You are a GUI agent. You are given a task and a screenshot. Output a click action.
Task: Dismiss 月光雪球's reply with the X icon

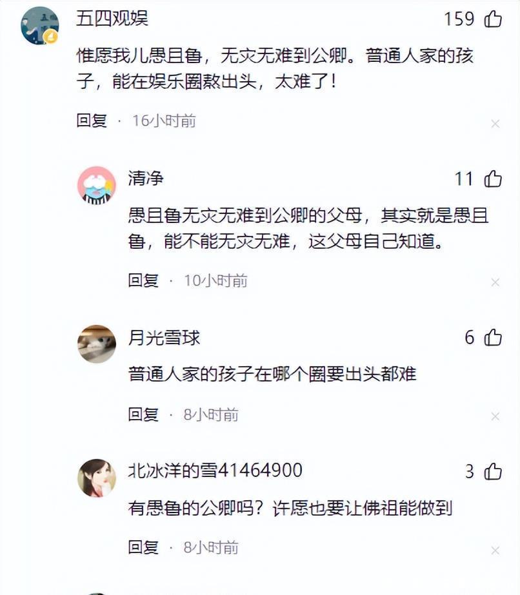point(495,416)
